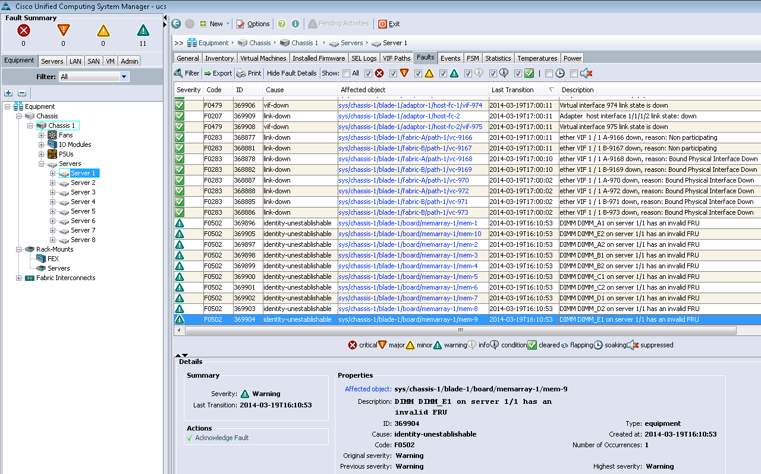Sort by the Severity column header

pyautogui.click(x=188, y=90)
